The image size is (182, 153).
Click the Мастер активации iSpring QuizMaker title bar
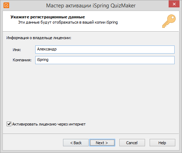point(91,6)
